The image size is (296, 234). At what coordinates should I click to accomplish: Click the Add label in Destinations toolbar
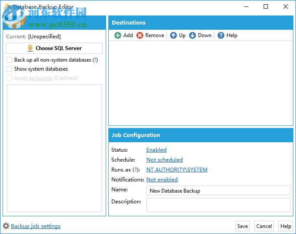(128, 35)
